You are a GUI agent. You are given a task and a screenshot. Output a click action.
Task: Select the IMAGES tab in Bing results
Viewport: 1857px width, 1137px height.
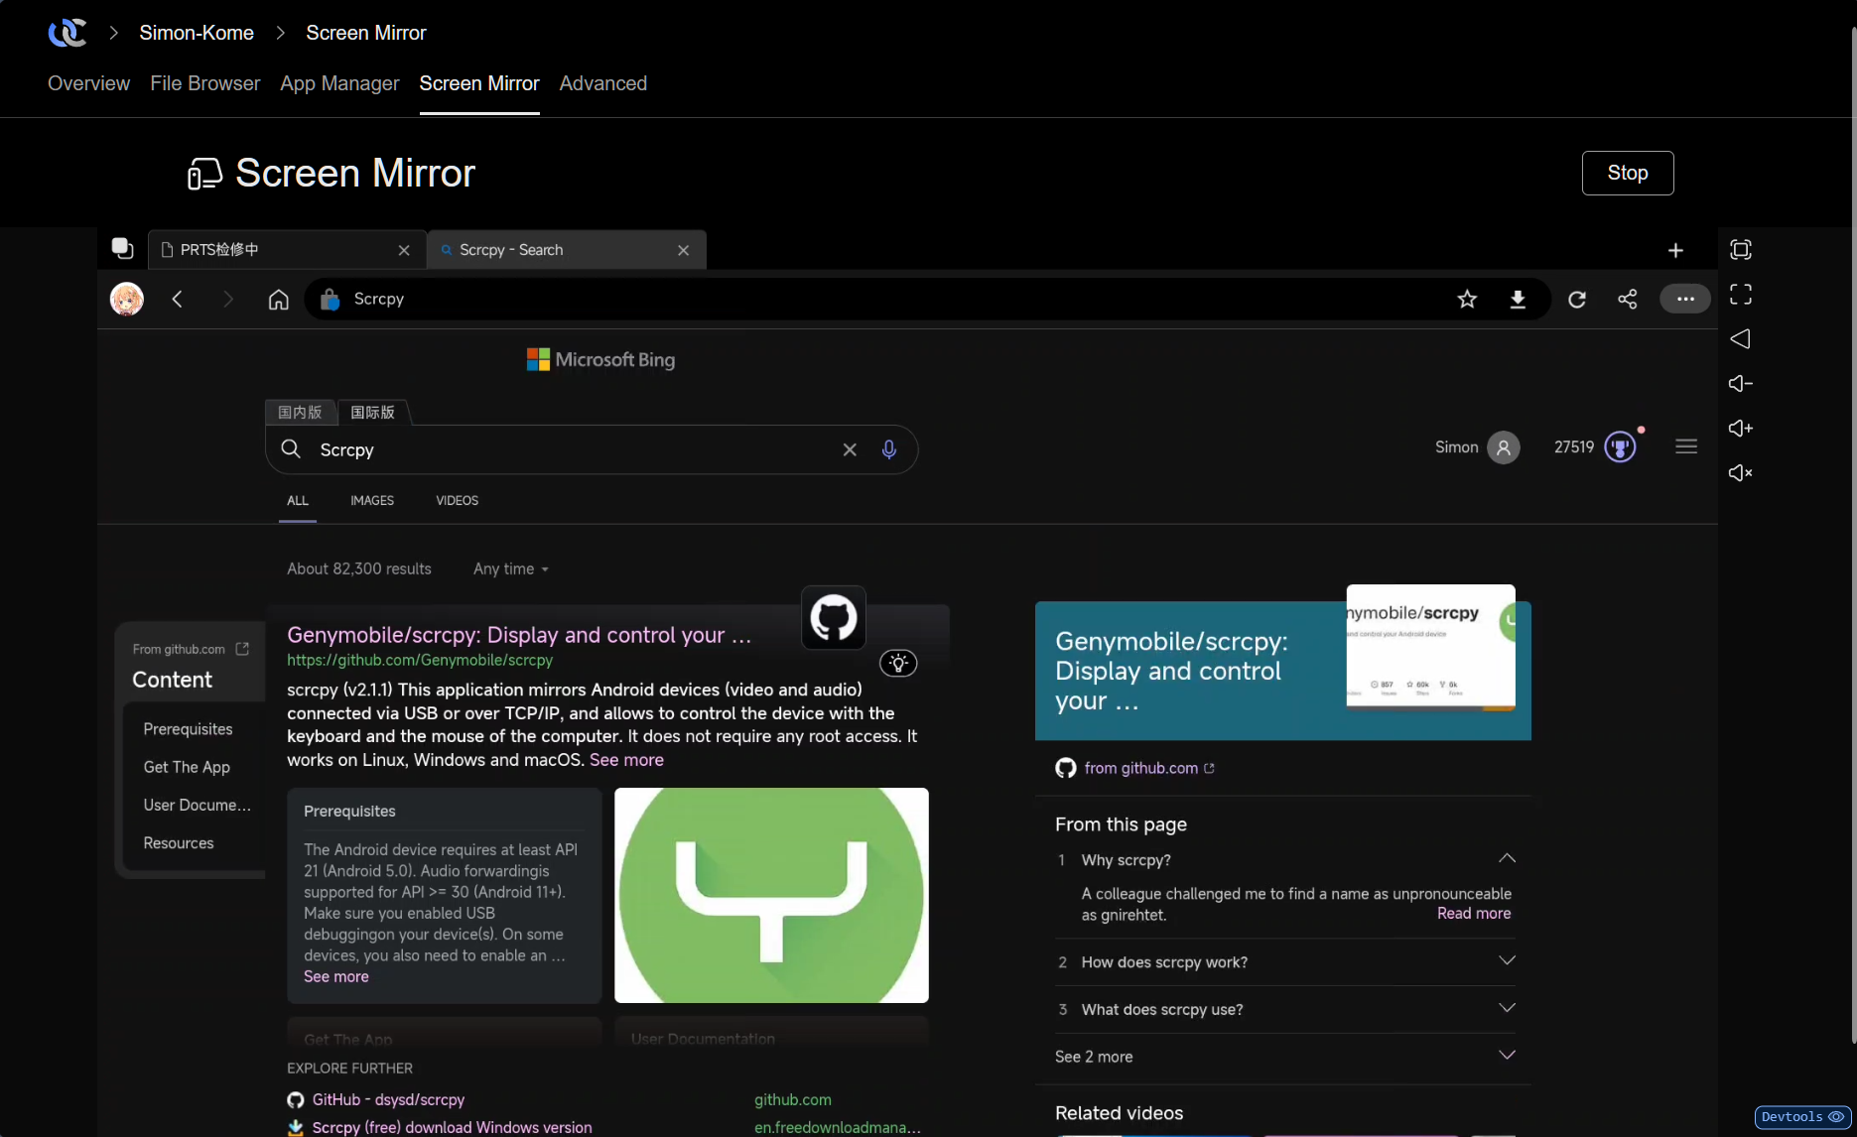[371, 500]
